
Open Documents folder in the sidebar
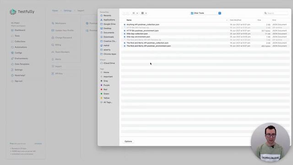(109, 33)
